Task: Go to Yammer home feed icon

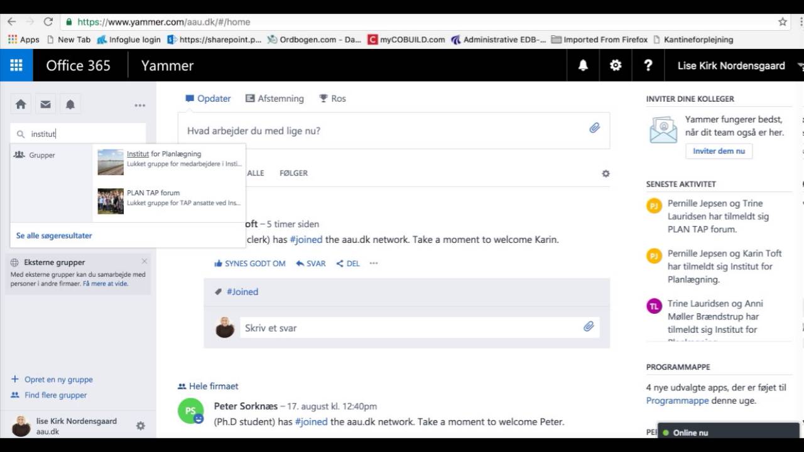Action: [21, 105]
